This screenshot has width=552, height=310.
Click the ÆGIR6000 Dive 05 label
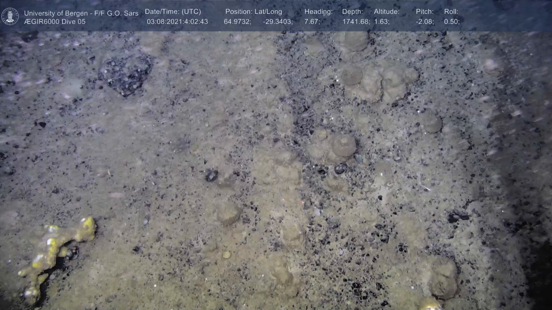pyautogui.click(x=55, y=22)
